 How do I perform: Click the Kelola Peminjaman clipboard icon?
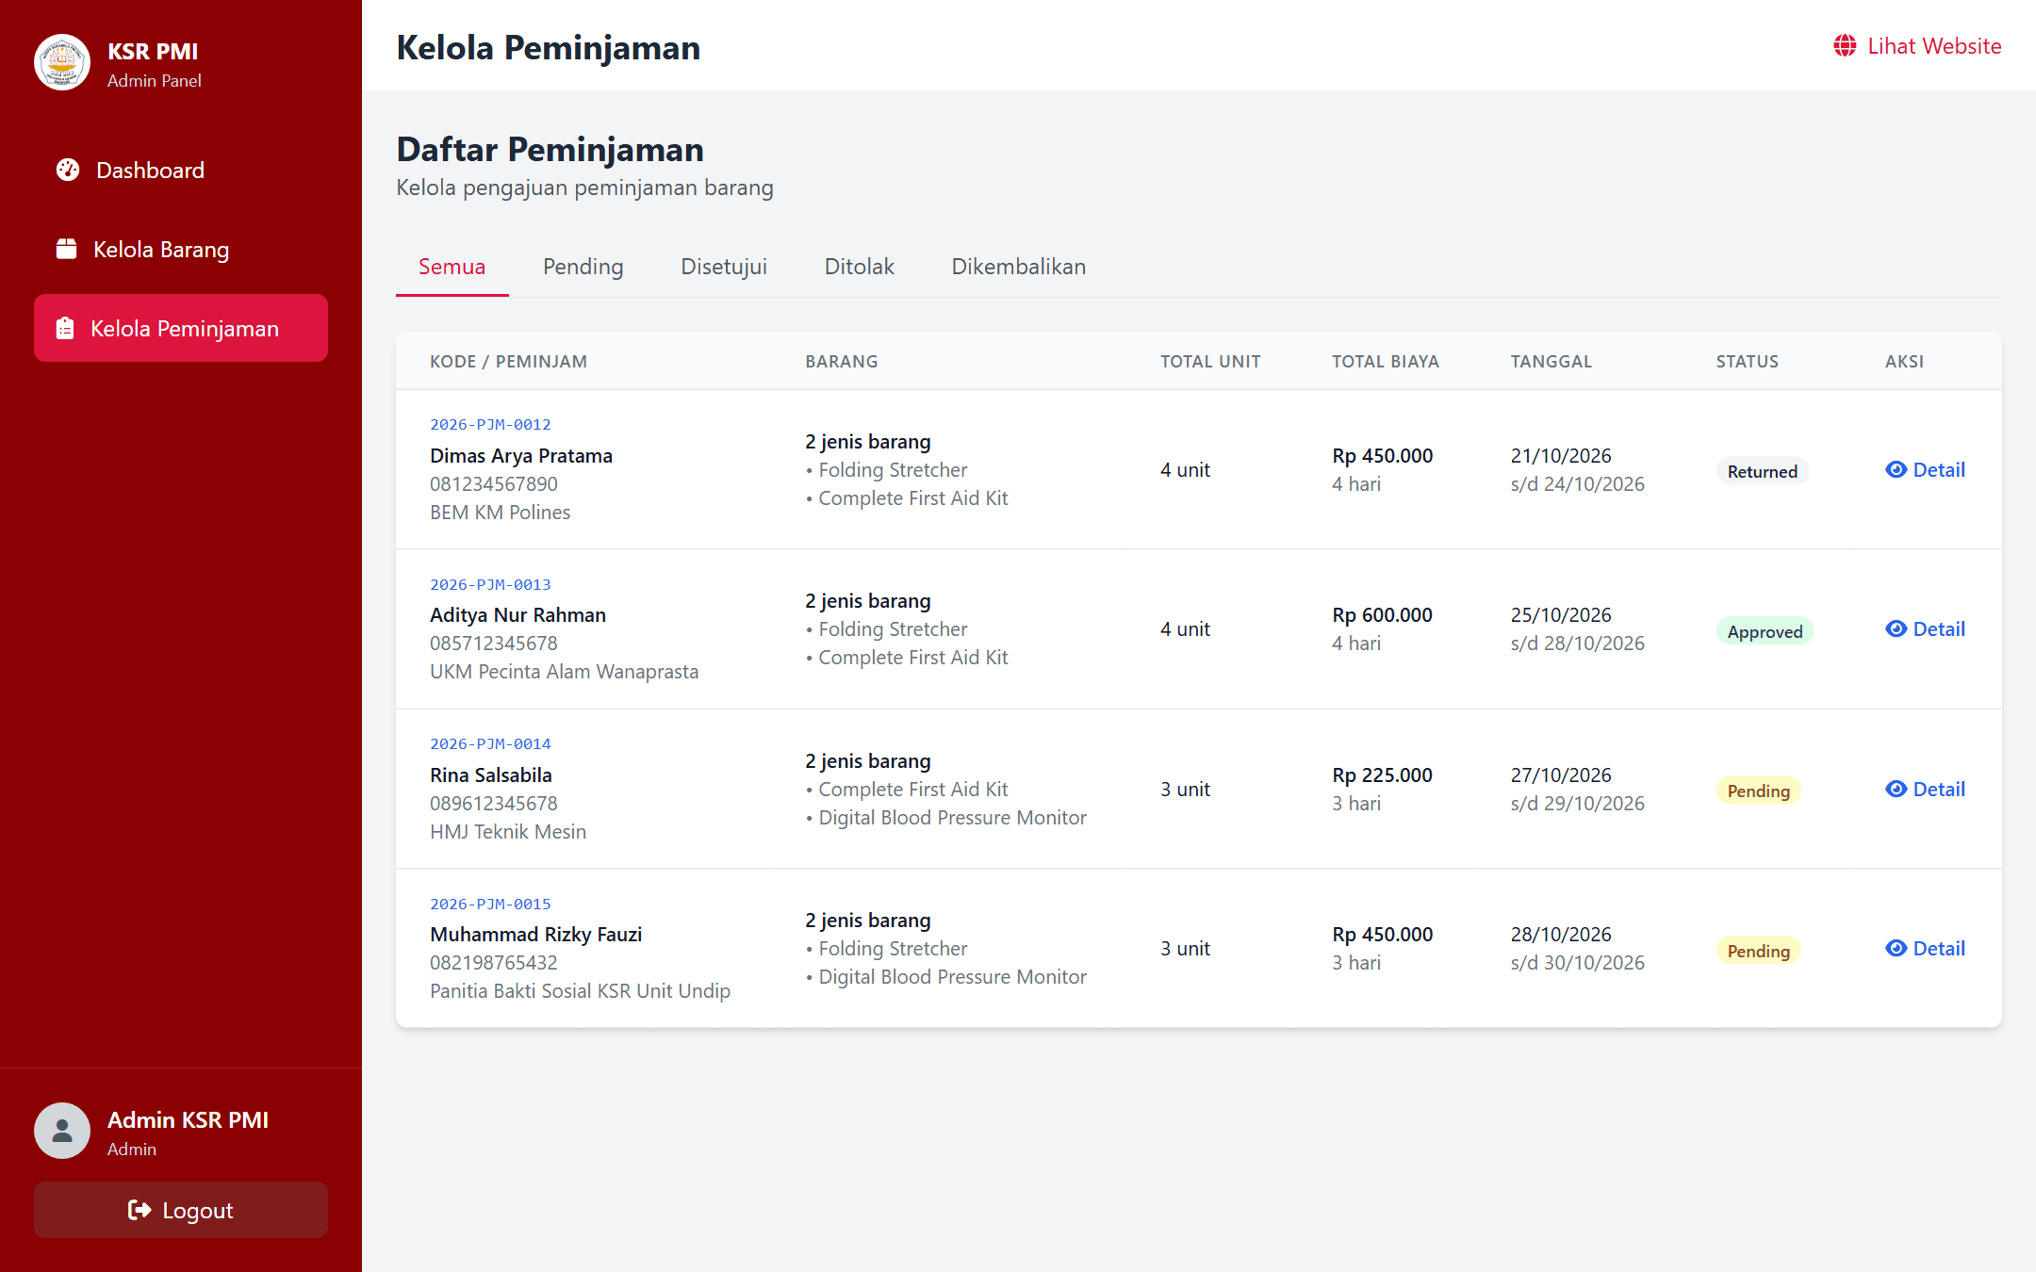65,328
